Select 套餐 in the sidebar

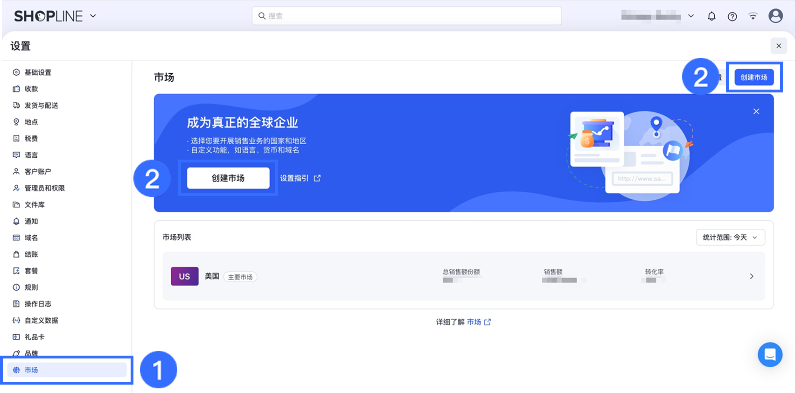click(67, 271)
